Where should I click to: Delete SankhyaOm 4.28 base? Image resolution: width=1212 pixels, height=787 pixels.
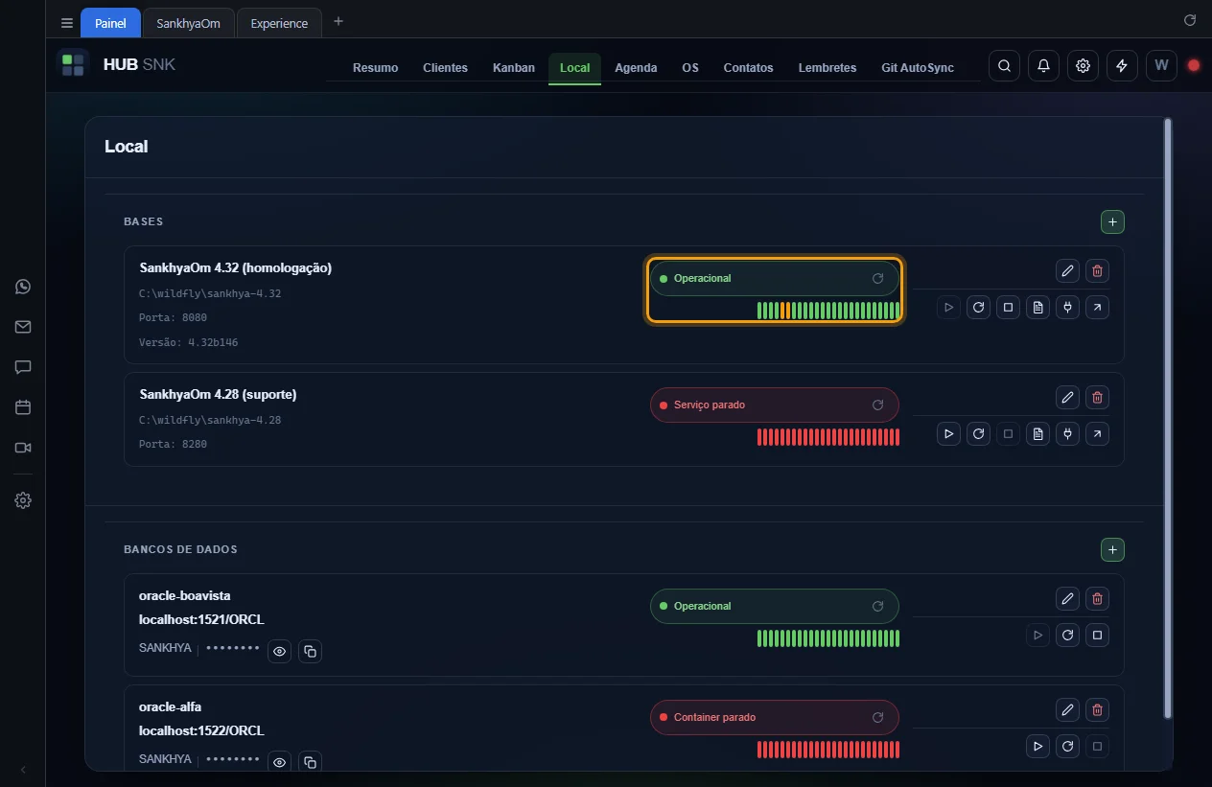(x=1098, y=397)
